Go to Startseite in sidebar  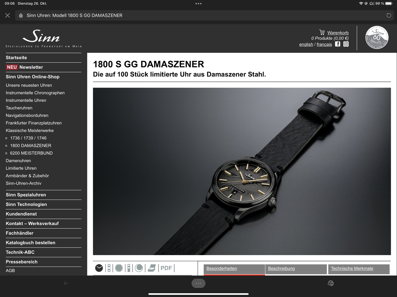pyautogui.click(x=16, y=58)
